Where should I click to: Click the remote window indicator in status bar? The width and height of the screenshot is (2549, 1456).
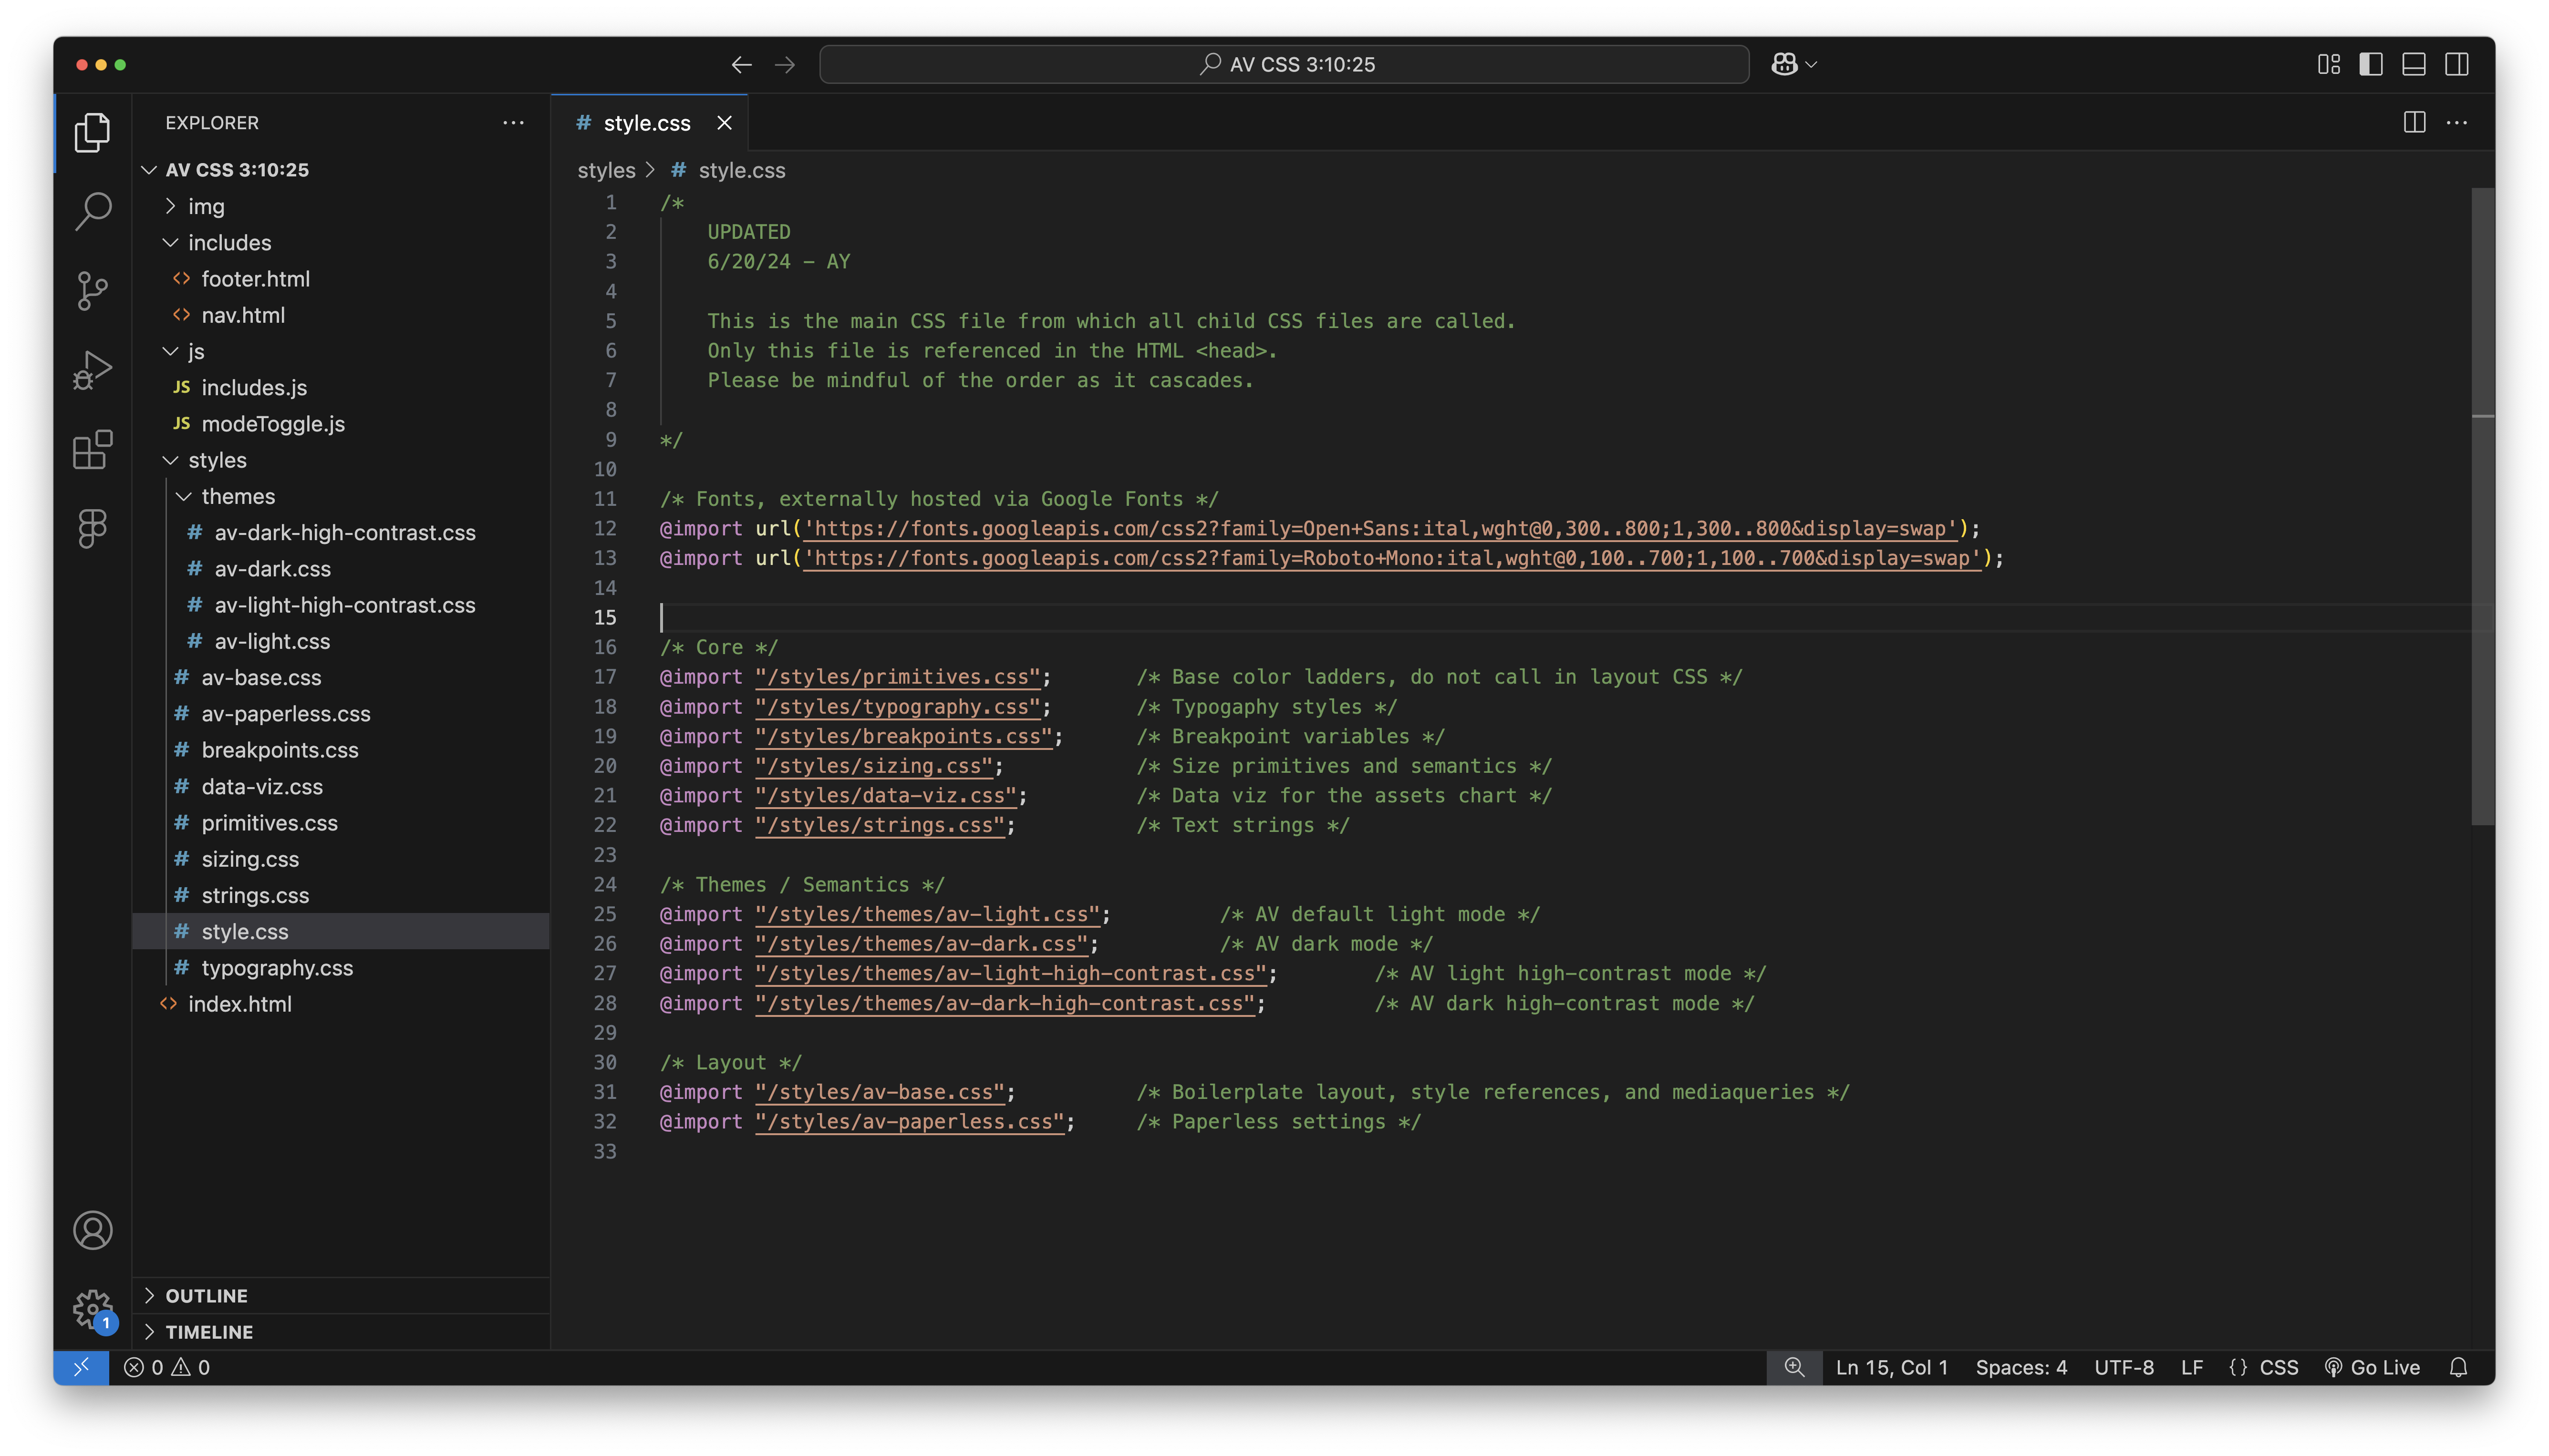pyautogui.click(x=81, y=1367)
